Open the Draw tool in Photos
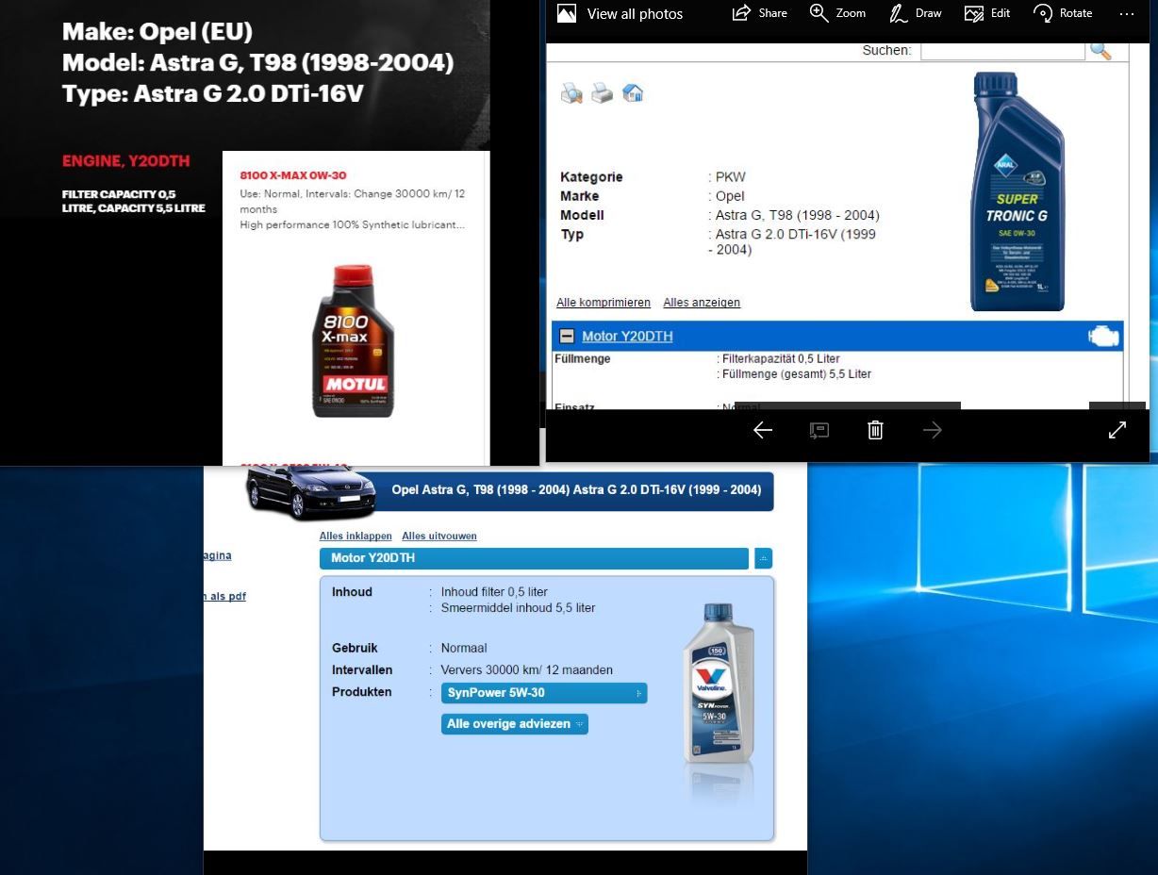 pyautogui.click(x=916, y=13)
